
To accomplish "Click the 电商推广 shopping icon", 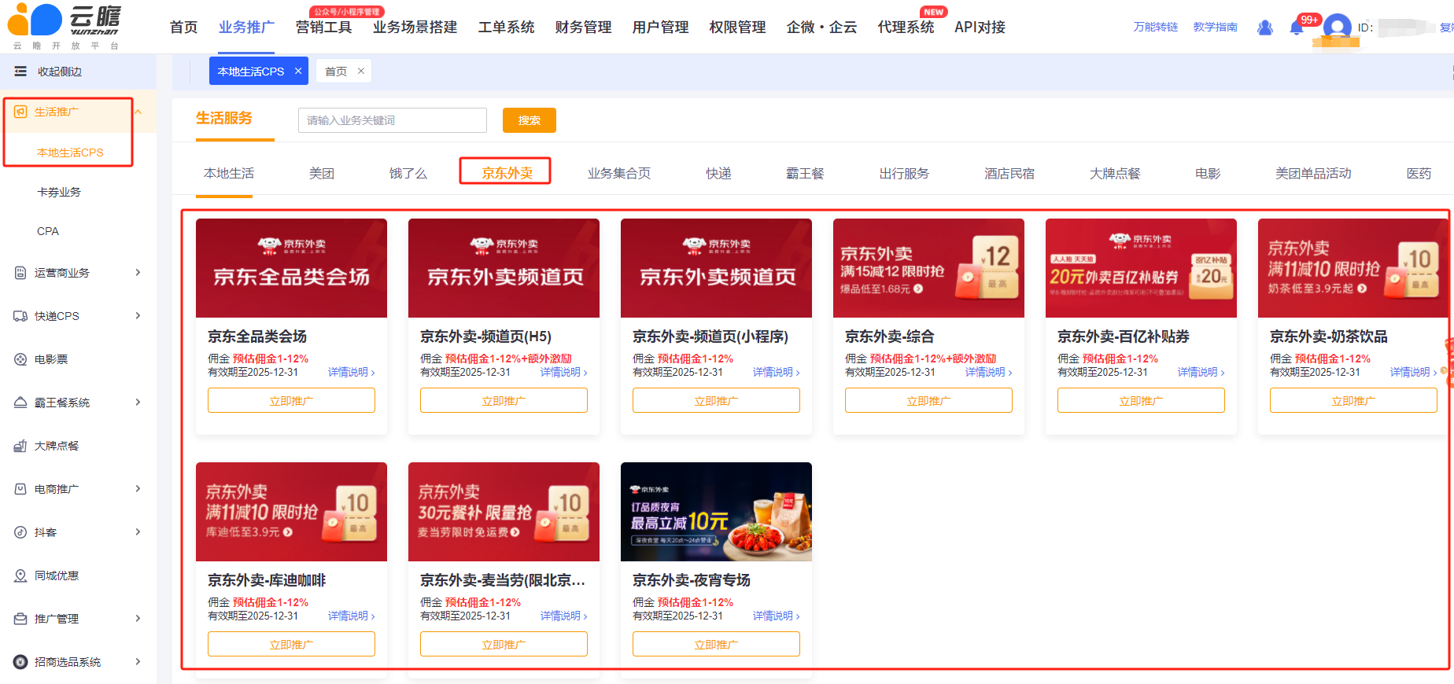I will [x=20, y=489].
